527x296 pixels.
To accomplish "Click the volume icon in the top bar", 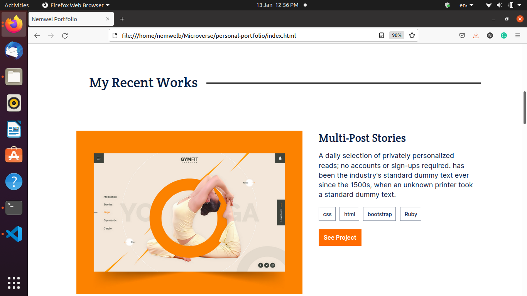I will coord(500,5).
